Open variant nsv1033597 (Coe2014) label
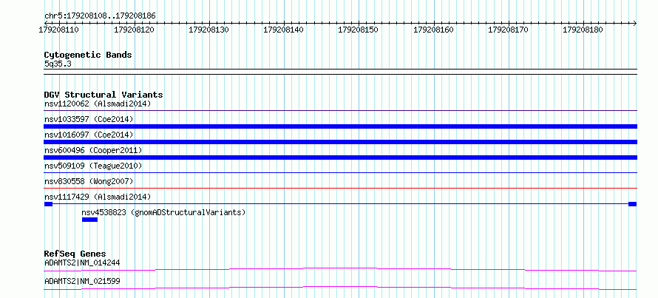 point(89,119)
